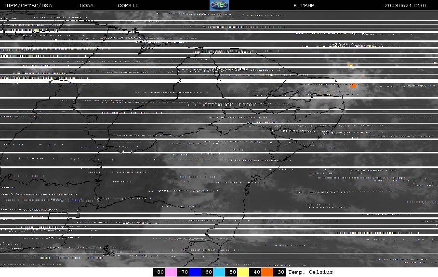Click the INPE/CPTEC/DSA header text

[x=27, y=6]
